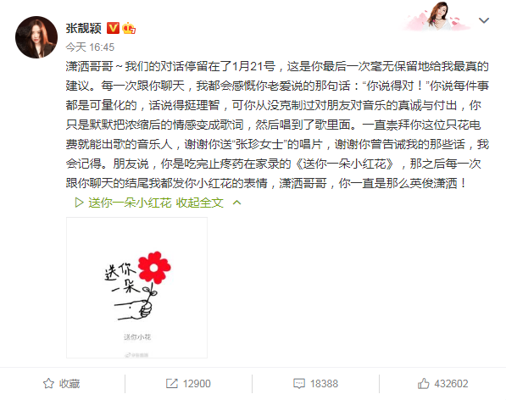The width and height of the screenshot is (506, 400).
Task: Click the green play triangle icon
Action: pos(79,203)
